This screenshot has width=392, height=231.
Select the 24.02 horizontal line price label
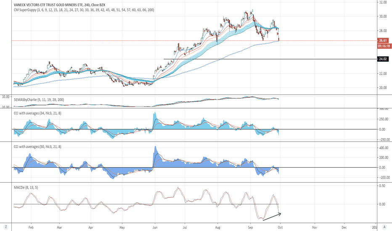pos(383,59)
